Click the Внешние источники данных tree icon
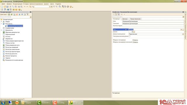This screenshot has width=187, height=105. pos(4,60)
